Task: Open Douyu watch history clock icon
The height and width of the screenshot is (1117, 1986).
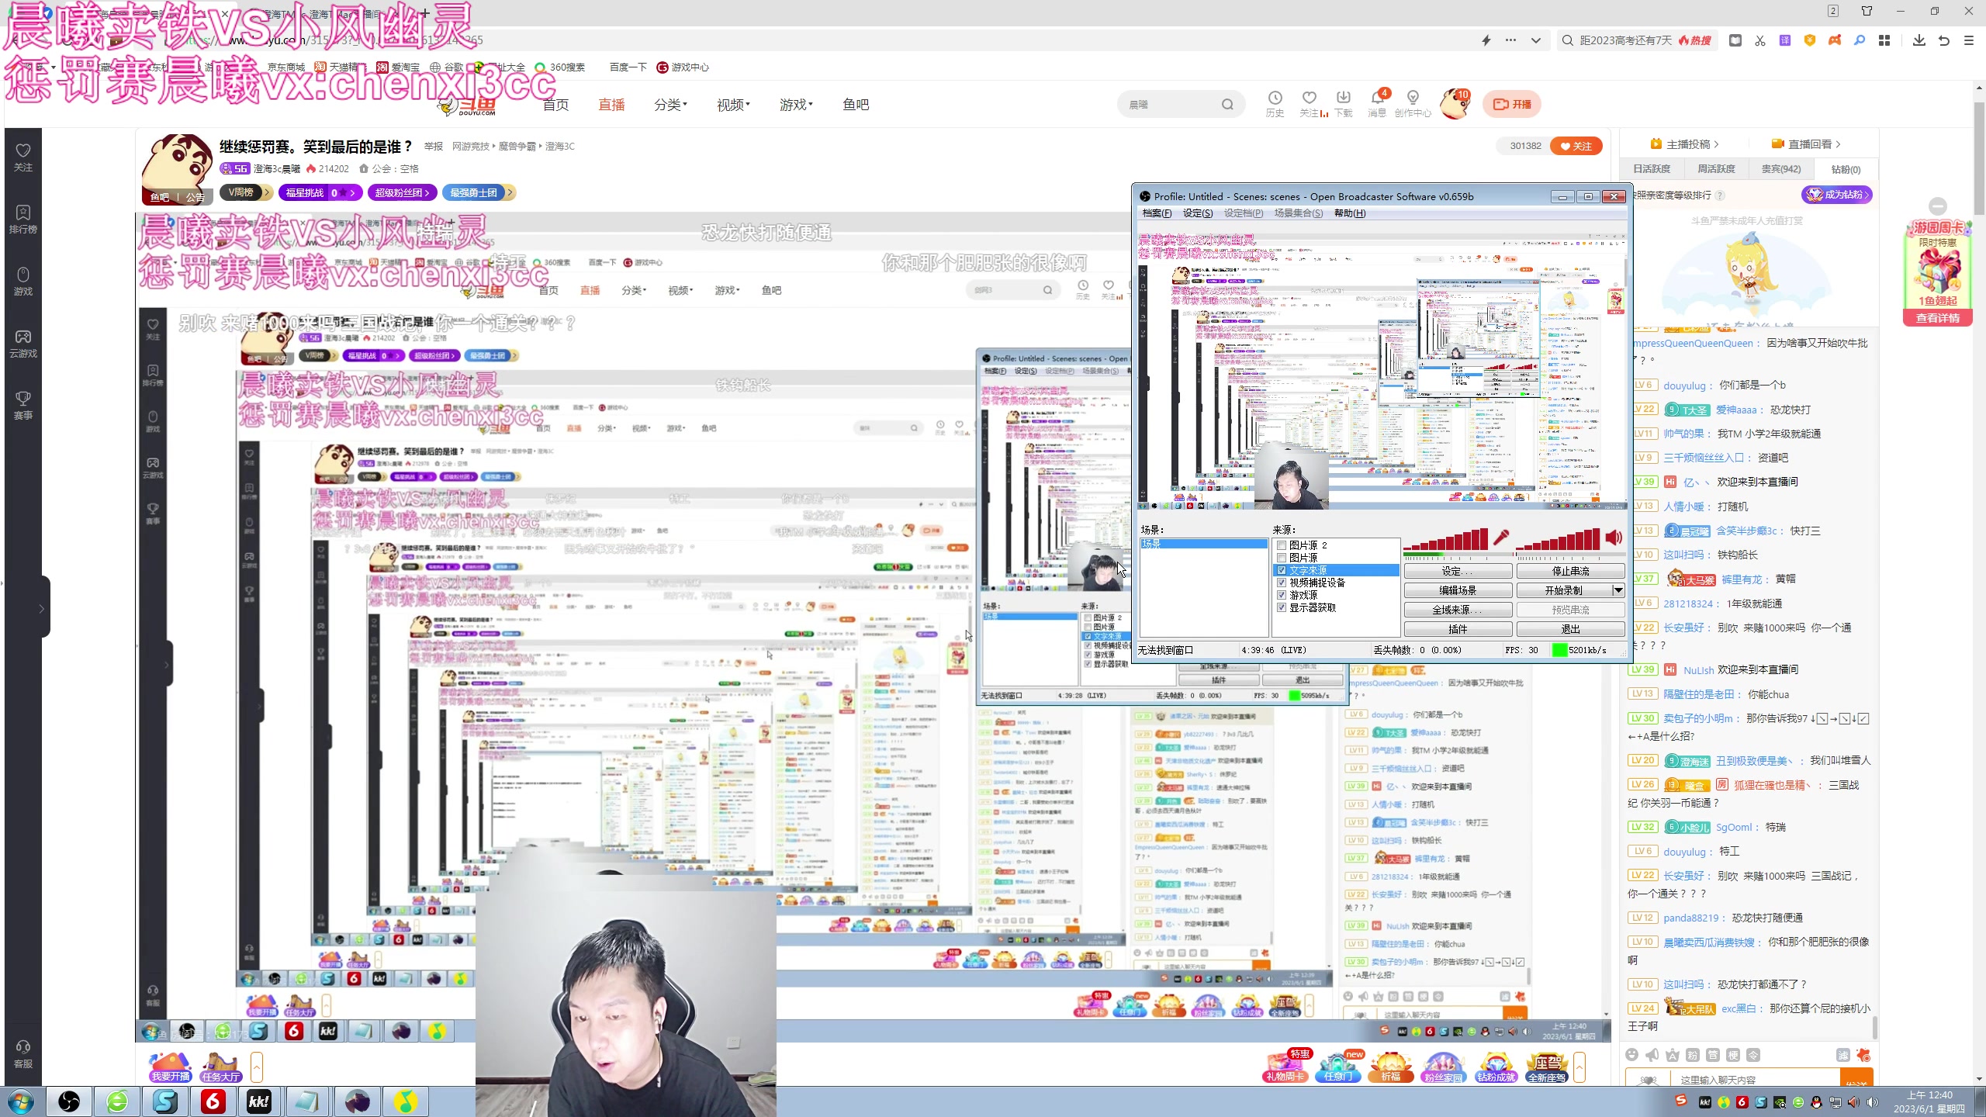Action: (x=1275, y=99)
